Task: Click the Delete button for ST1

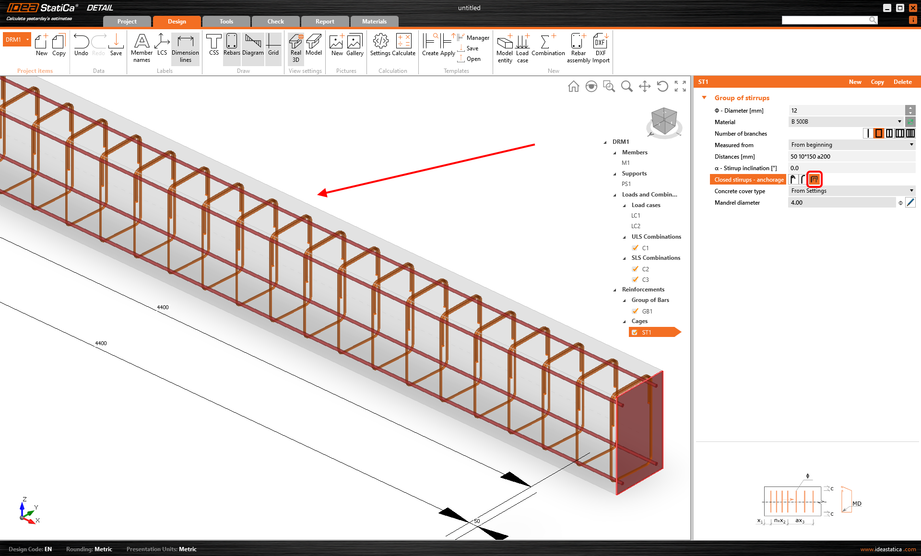Action: tap(902, 82)
